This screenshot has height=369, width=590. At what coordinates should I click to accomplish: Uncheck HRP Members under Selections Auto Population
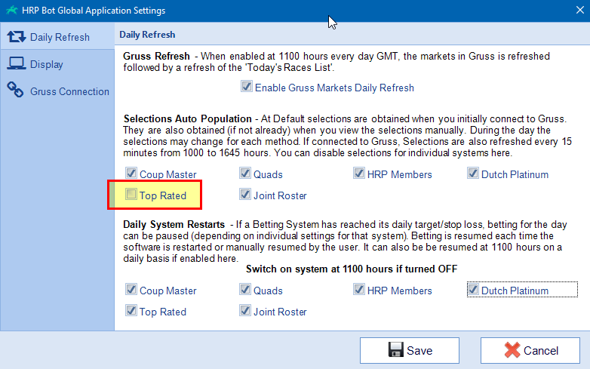pyautogui.click(x=359, y=174)
